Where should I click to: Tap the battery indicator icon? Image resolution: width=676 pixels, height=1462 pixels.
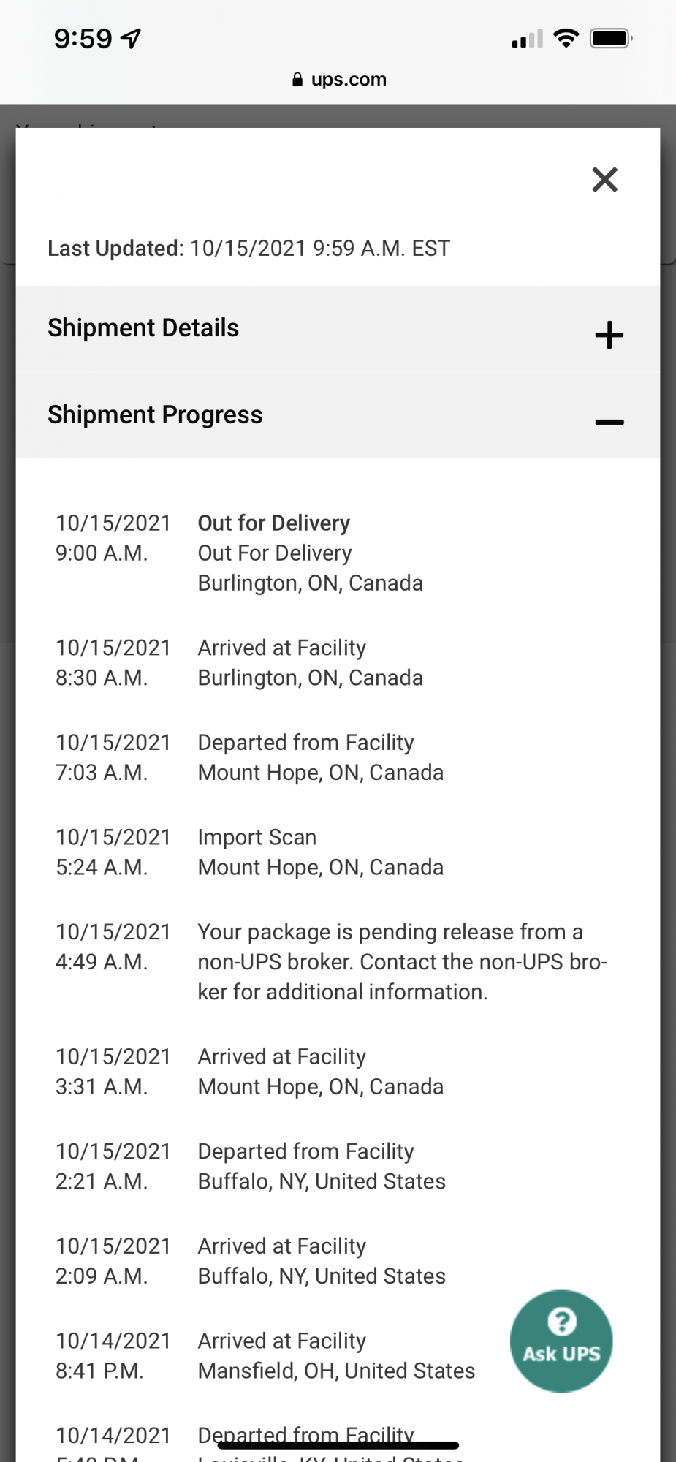610,38
